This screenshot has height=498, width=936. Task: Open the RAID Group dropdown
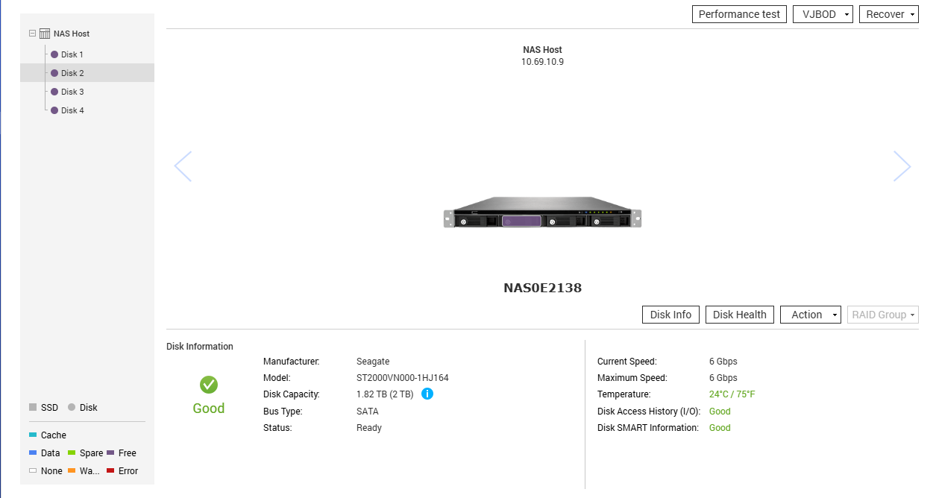click(x=883, y=315)
